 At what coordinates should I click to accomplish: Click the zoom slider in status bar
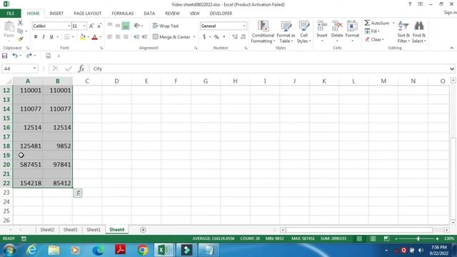[x=418, y=238]
